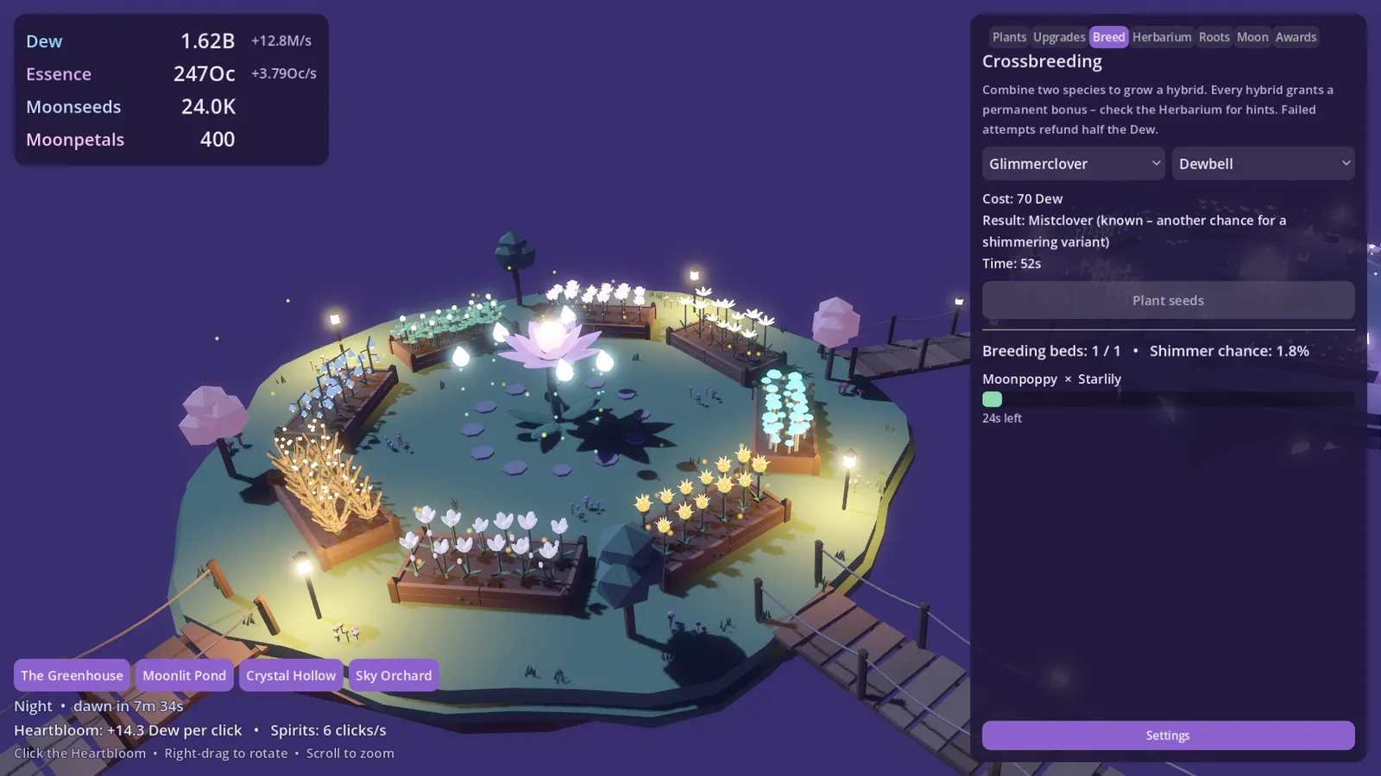Click the Dew resource total

click(x=207, y=41)
